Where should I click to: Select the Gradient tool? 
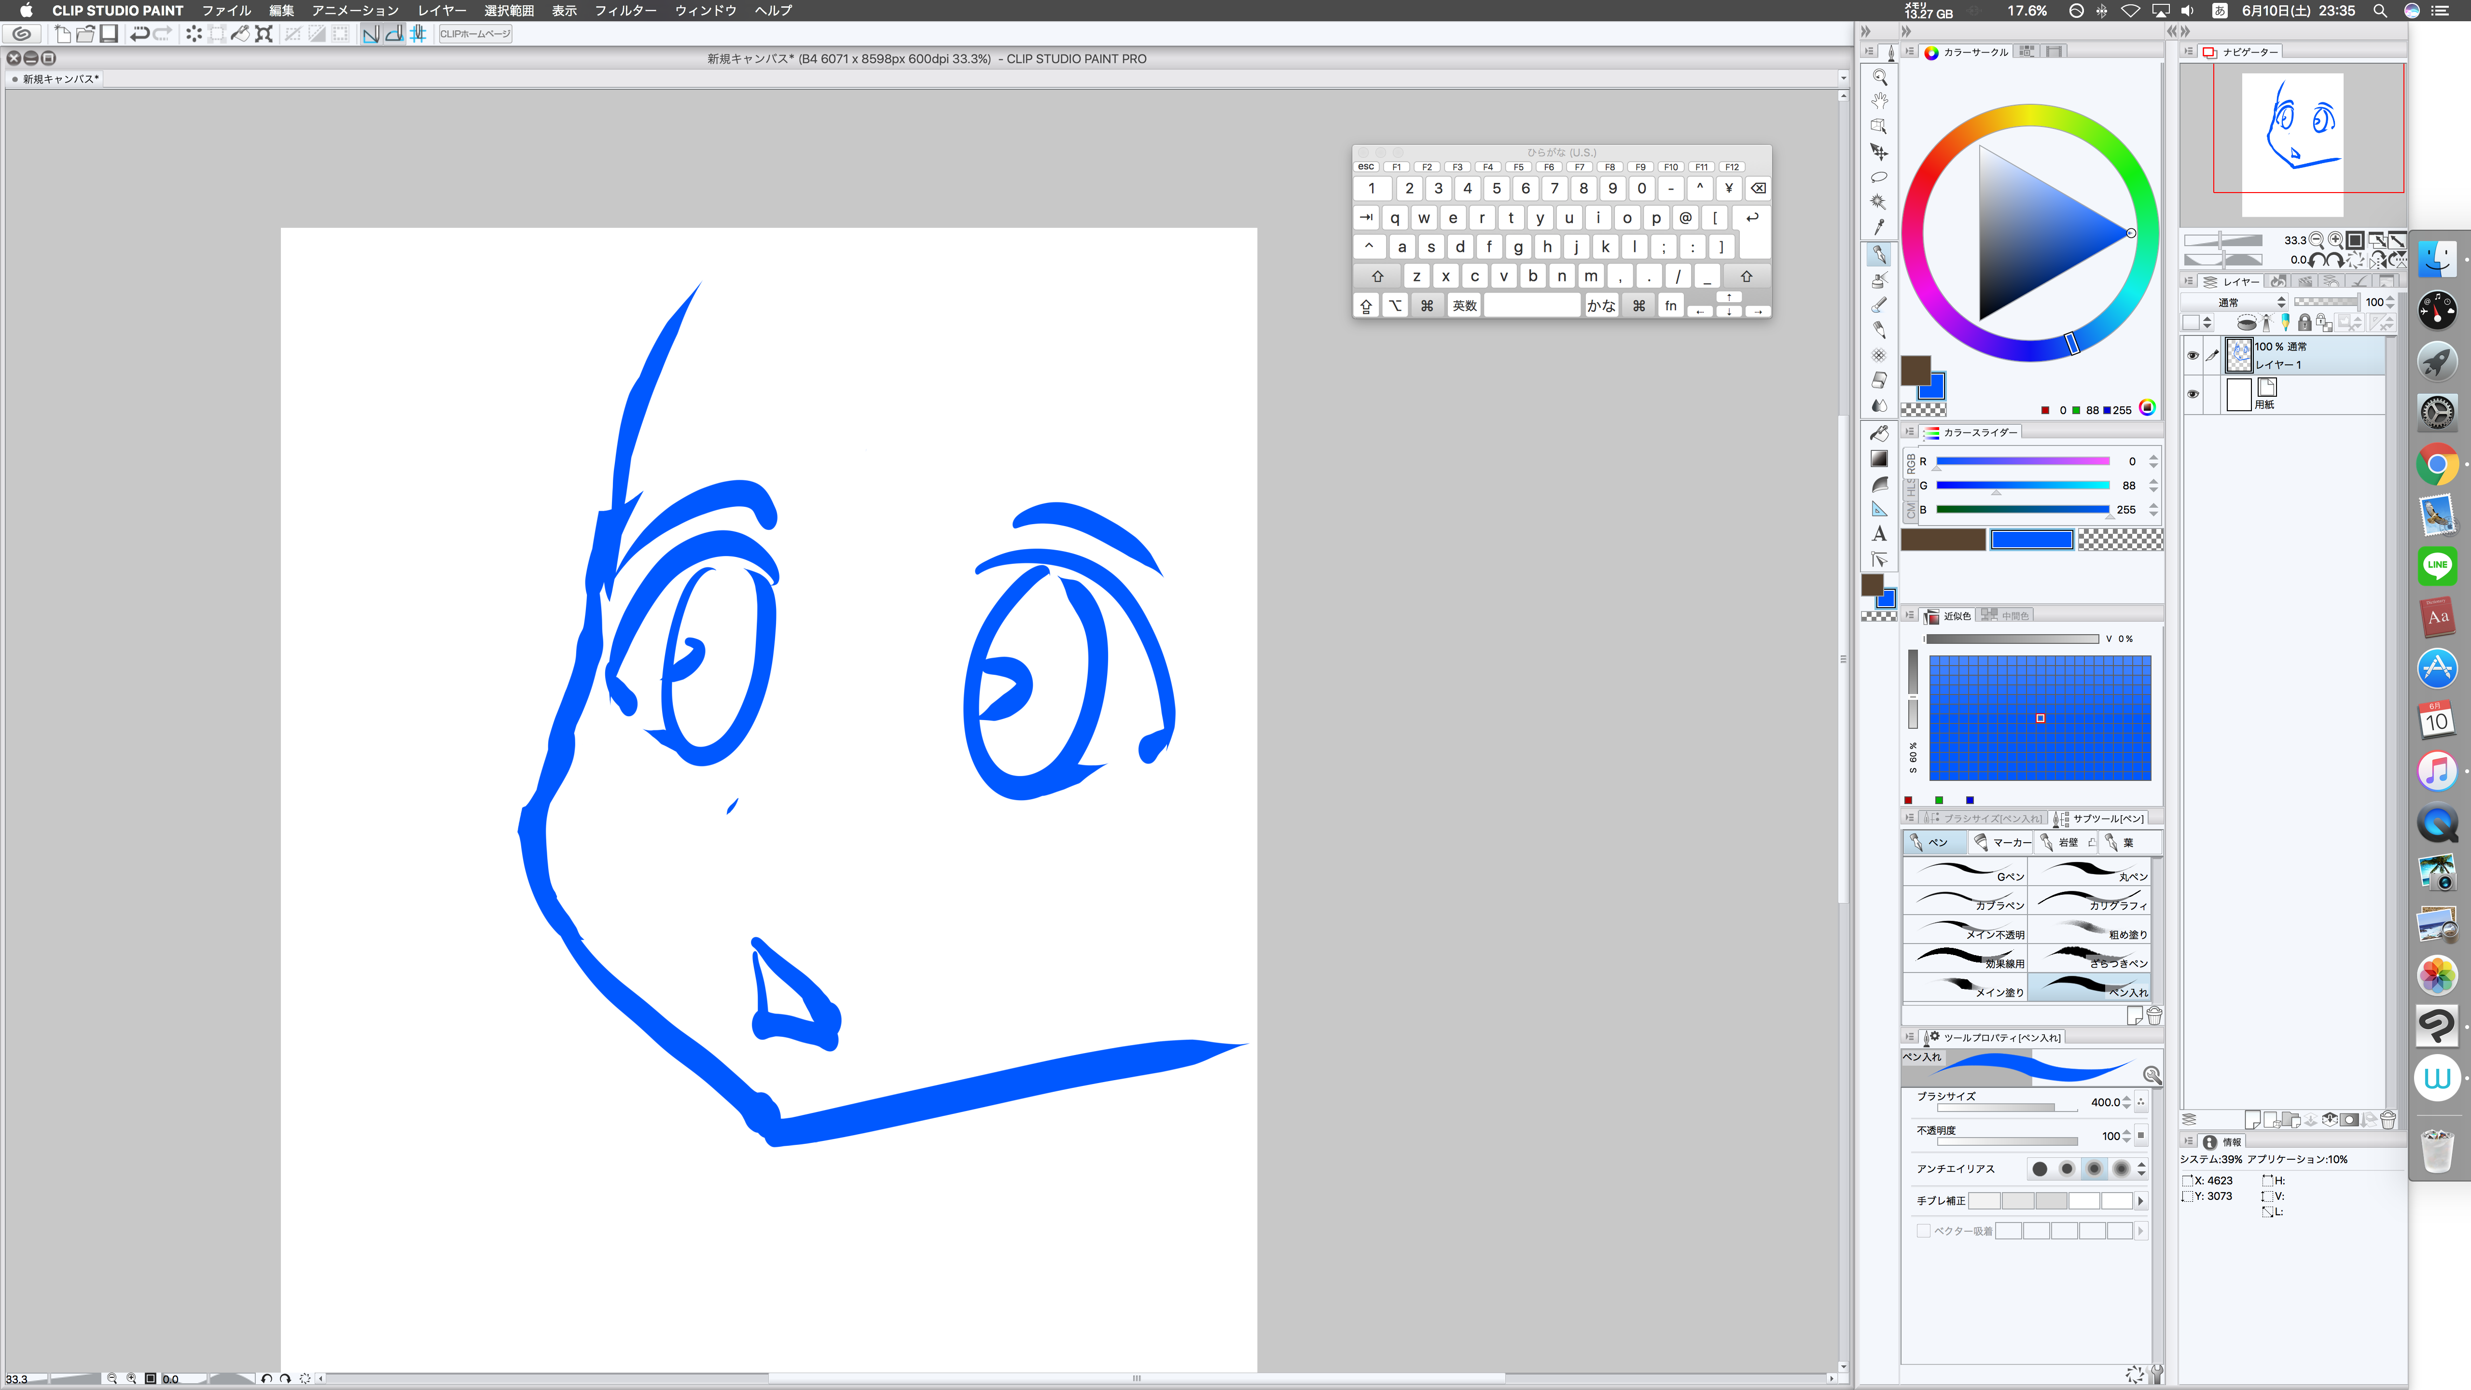point(1879,459)
